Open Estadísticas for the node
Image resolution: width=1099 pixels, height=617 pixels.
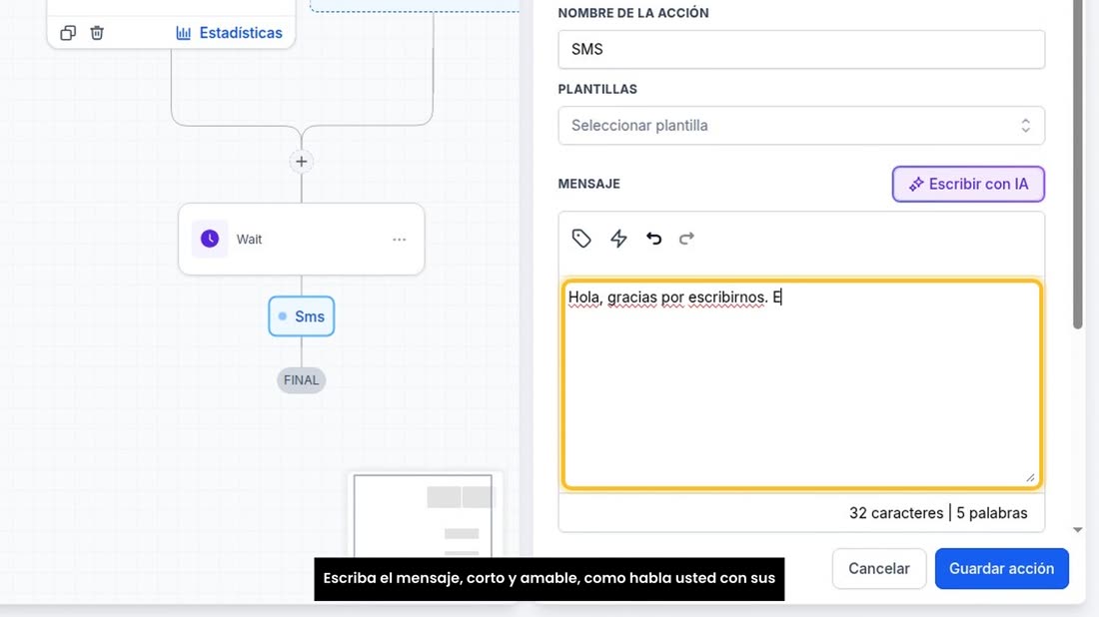[x=229, y=33]
